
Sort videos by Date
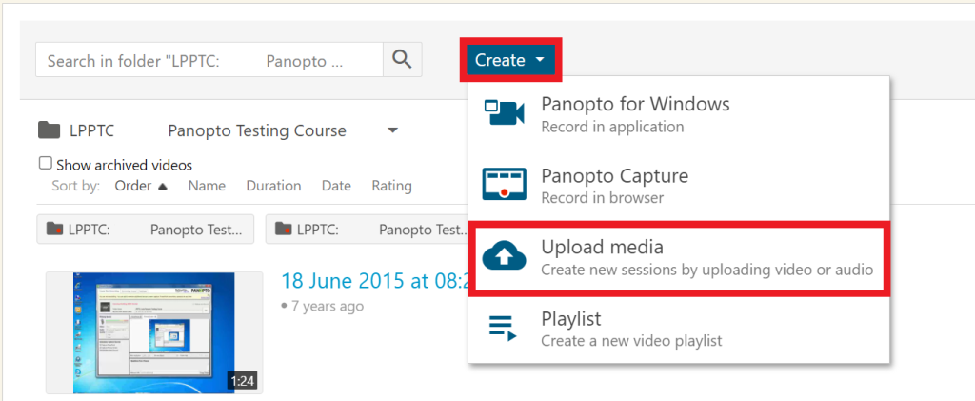pyautogui.click(x=336, y=186)
